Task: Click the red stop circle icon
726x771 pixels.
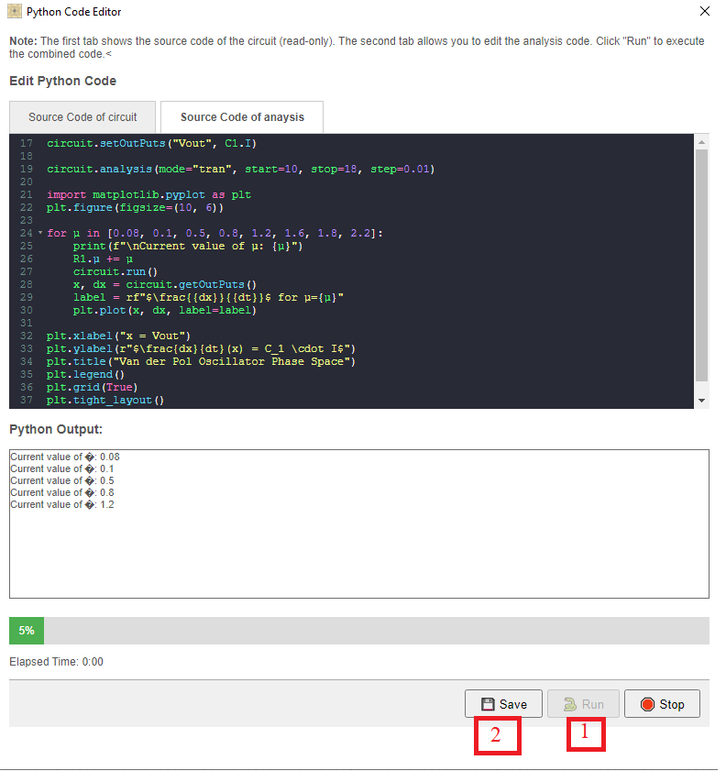Action: tap(647, 704)
